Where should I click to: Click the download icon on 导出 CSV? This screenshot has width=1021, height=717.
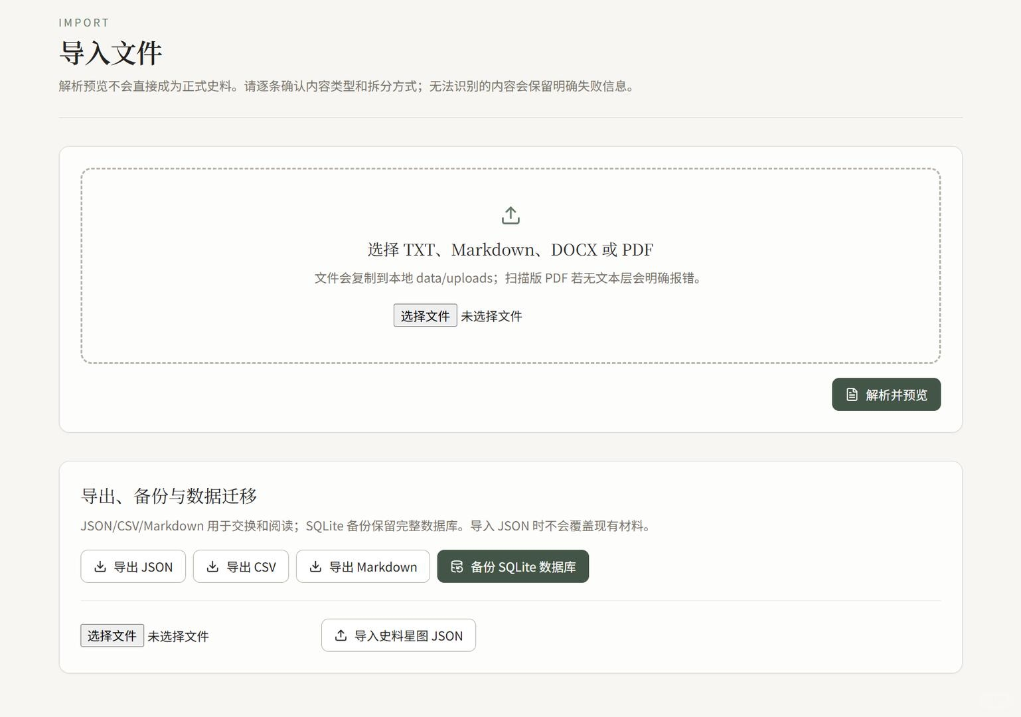[212, 566]
